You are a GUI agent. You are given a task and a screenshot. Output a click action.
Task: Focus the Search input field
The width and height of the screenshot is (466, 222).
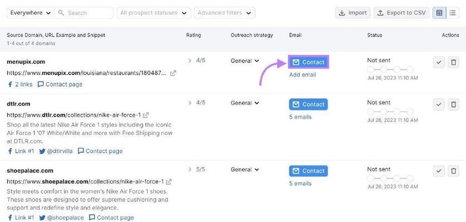(84, 13)
